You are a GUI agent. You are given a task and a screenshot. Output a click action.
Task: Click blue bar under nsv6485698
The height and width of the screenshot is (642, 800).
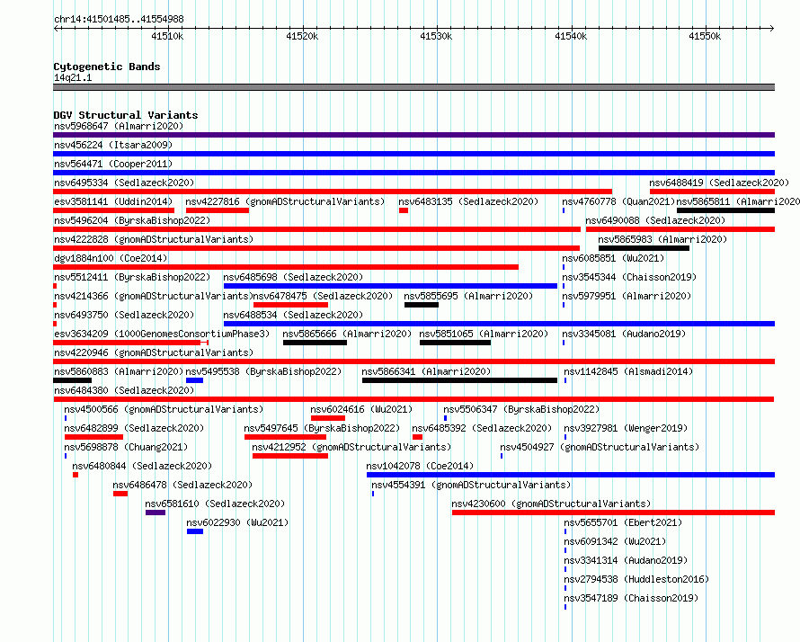[x=390, y=286]
